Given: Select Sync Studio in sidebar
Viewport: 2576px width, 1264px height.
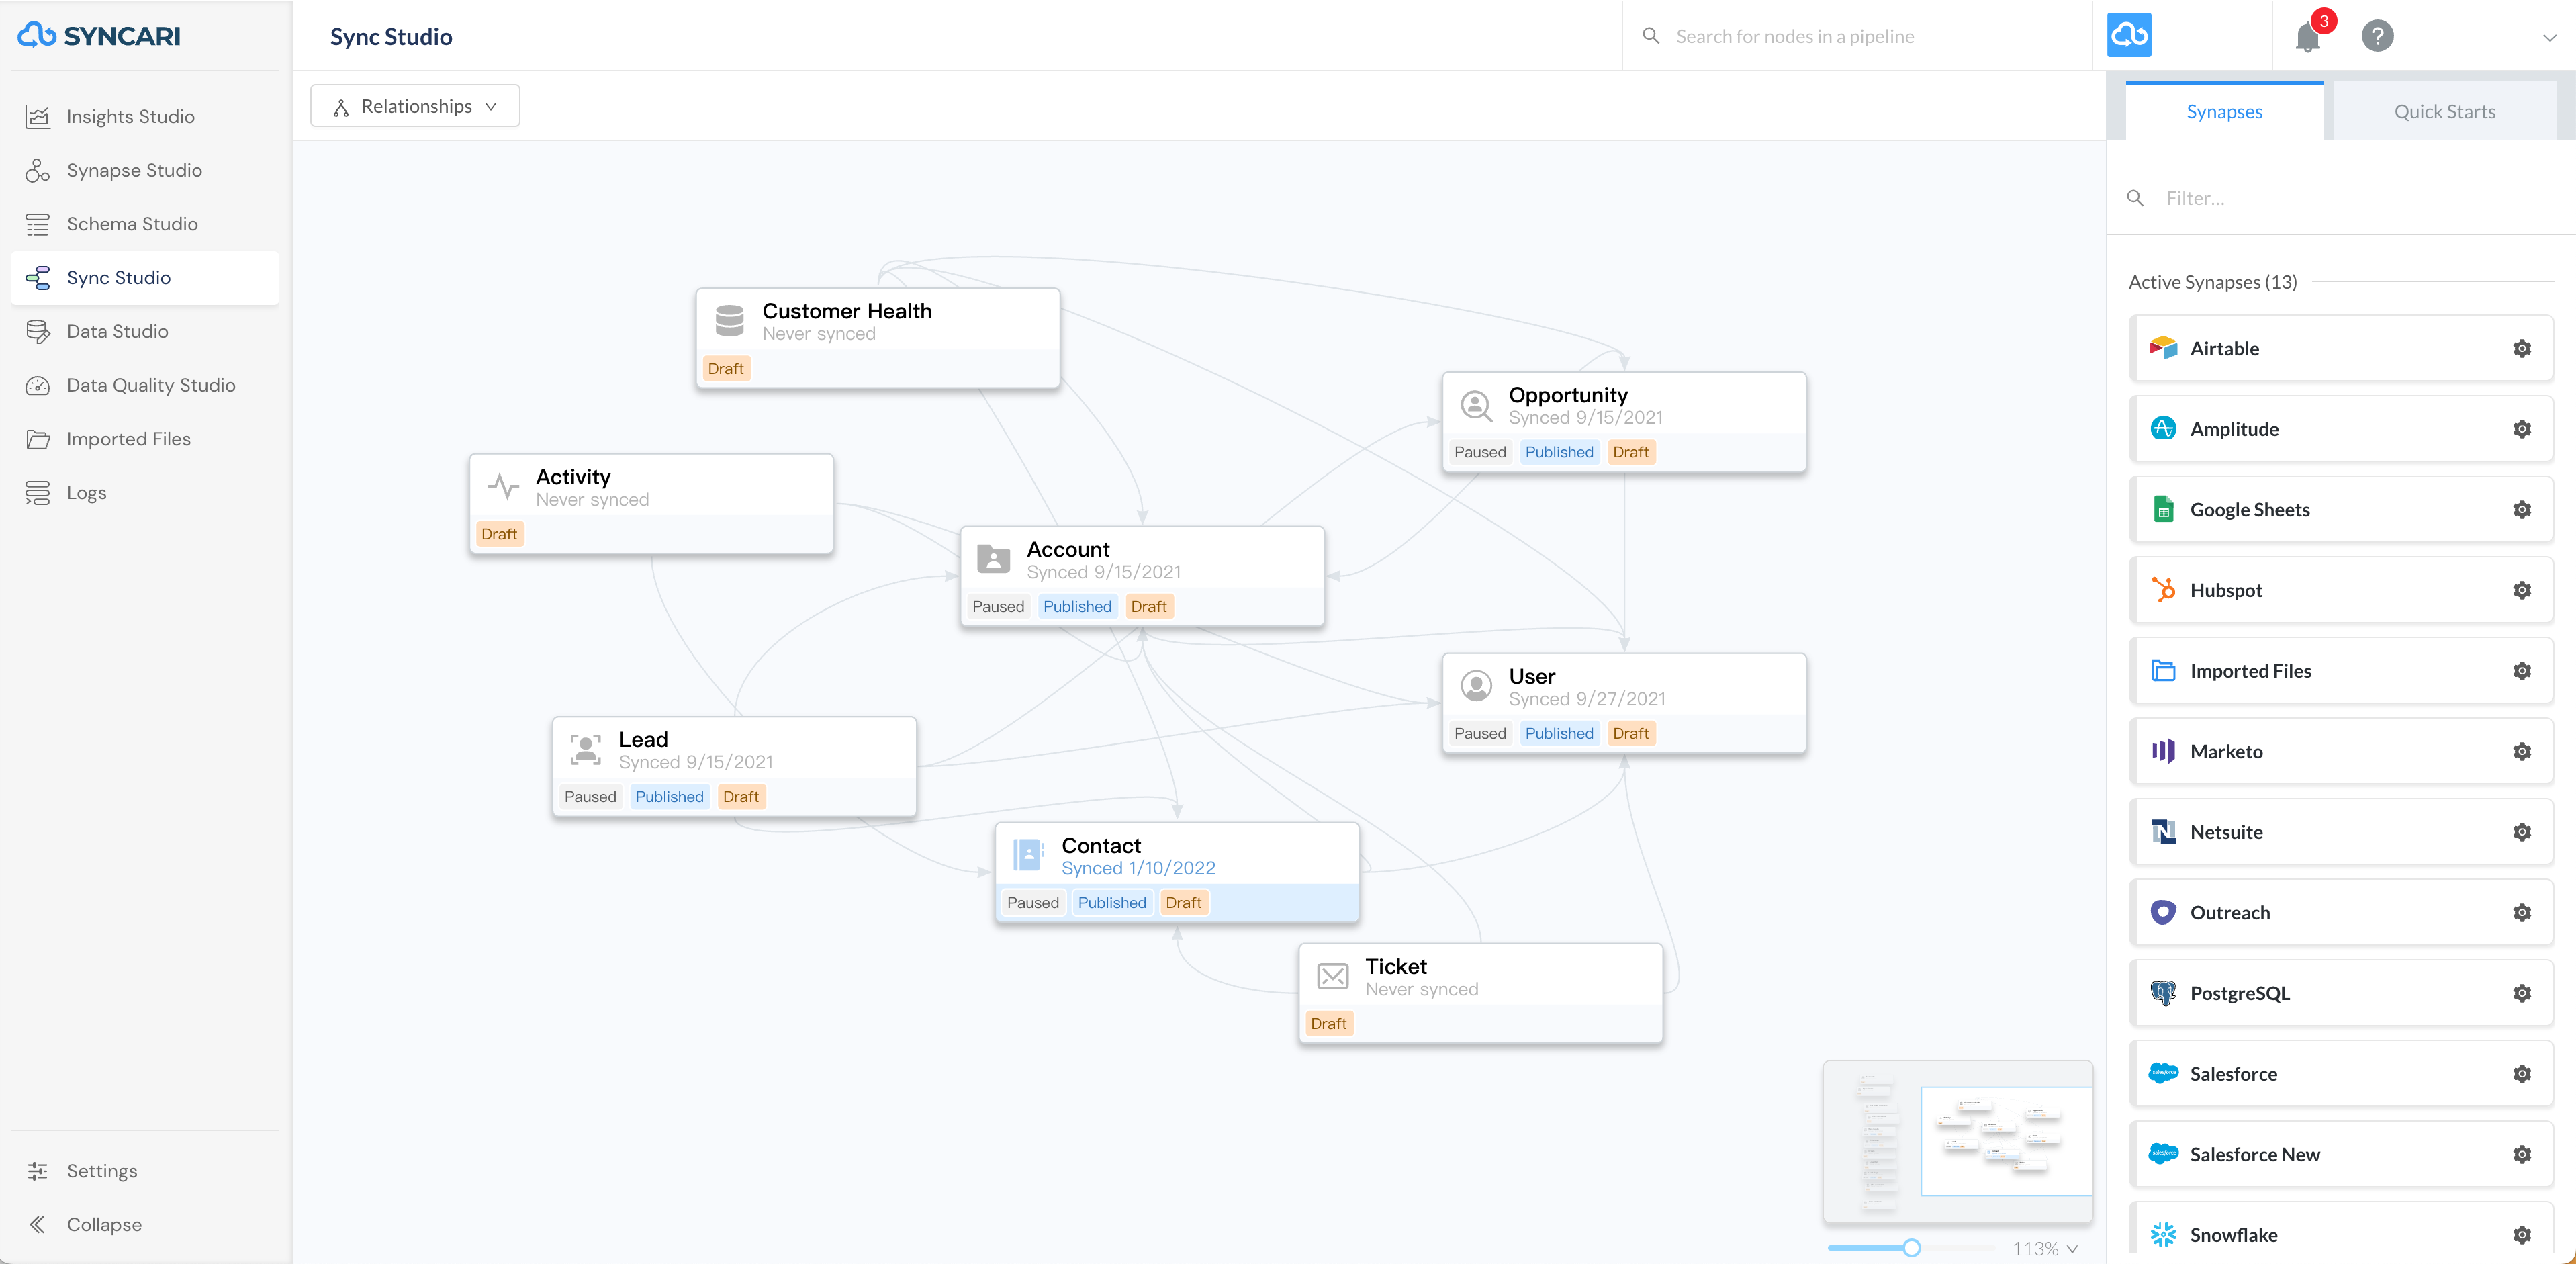Looking at the screenshot, I should coord(144,278).
